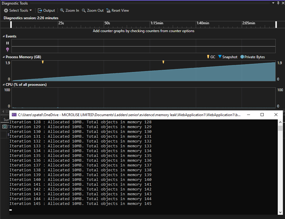This screenshot has width=285, height=219.
Task: Click the console window vertical scrollbar thumb
Action: coord(280,128)
